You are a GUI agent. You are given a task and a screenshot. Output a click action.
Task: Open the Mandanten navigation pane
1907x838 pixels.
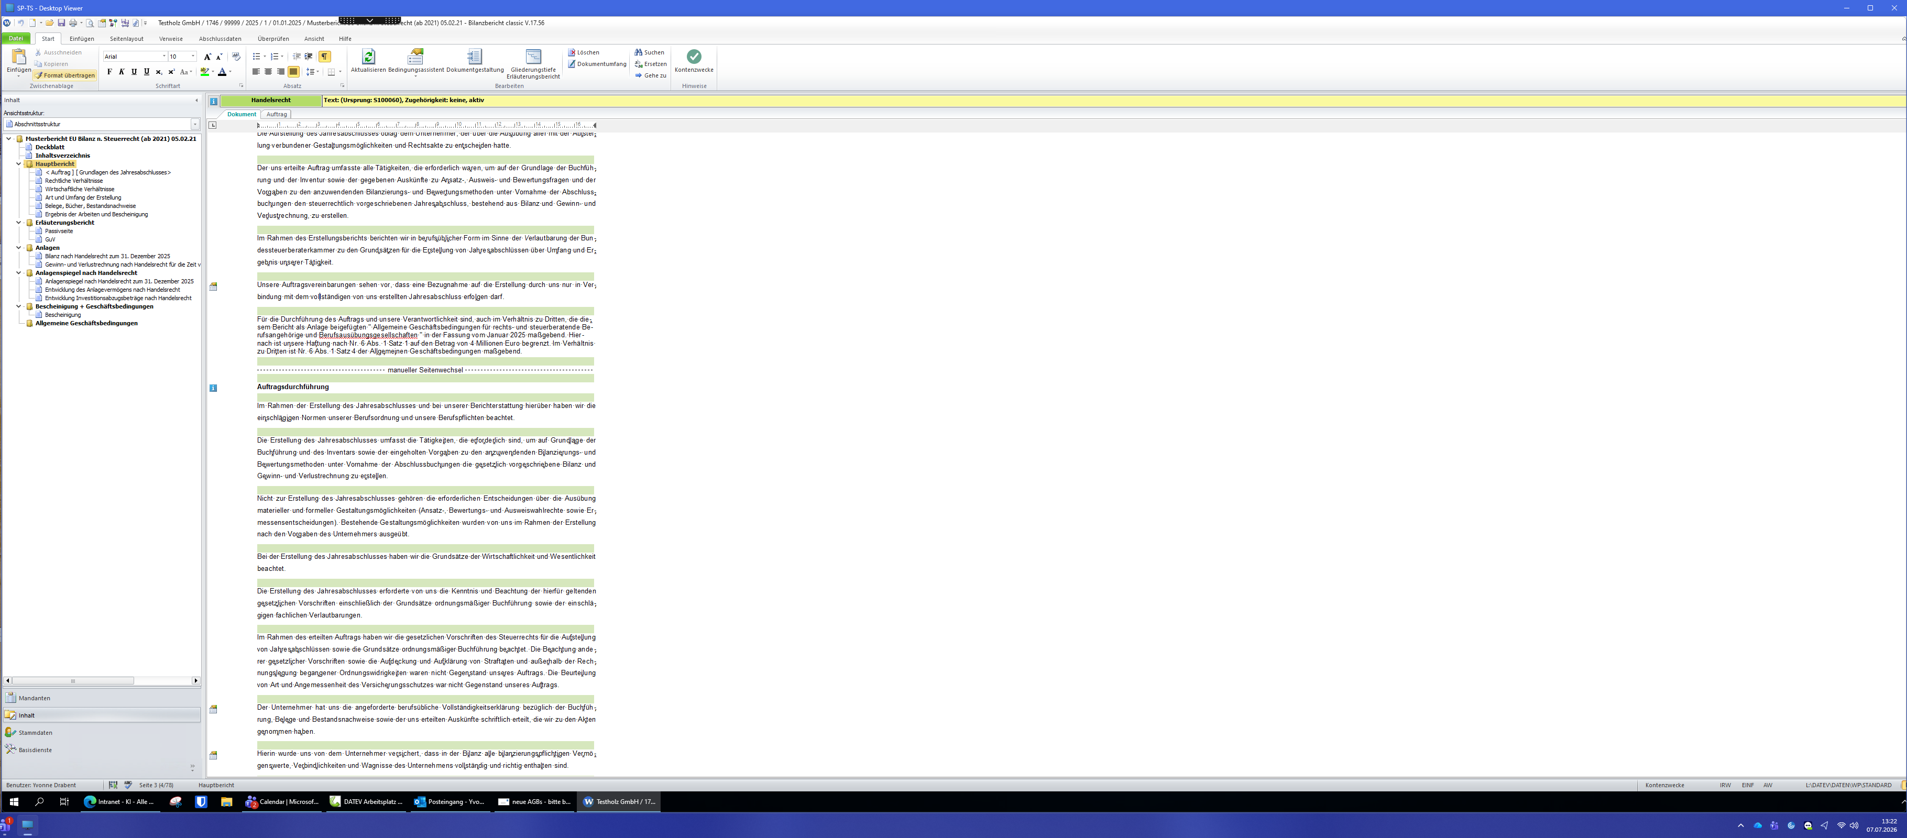pyautogui.click(x=102, y=698)
